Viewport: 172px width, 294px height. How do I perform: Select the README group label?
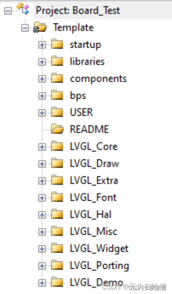click(89, 129)
